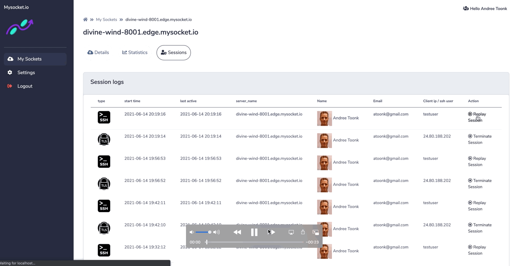Replay the session started at 19:32:12
This screenshot has width=517, height=266.
tap(477, 250)
